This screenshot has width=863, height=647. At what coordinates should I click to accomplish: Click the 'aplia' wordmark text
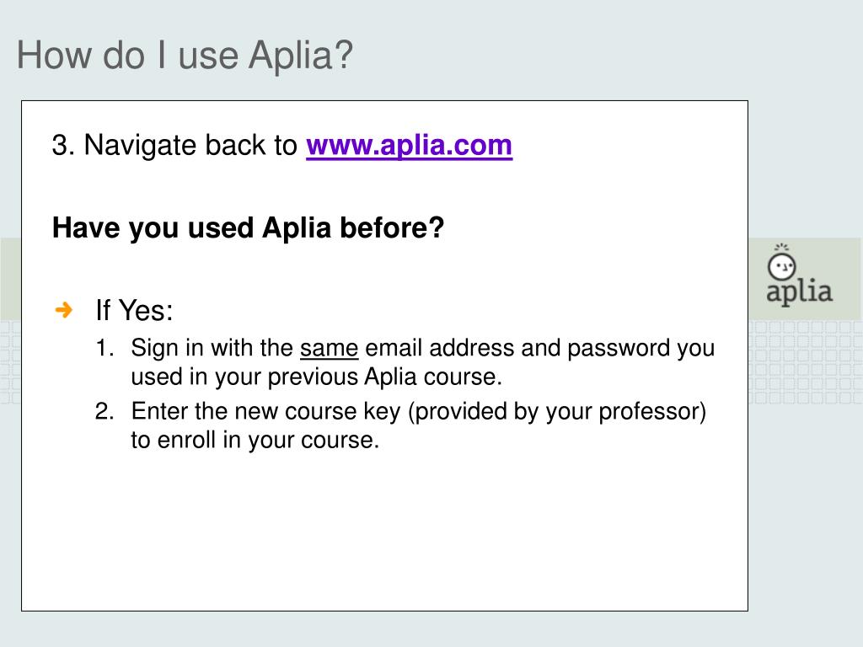tap(799, 292)
